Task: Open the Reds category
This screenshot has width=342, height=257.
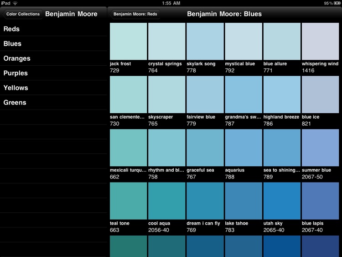Action: pos(53,29)
